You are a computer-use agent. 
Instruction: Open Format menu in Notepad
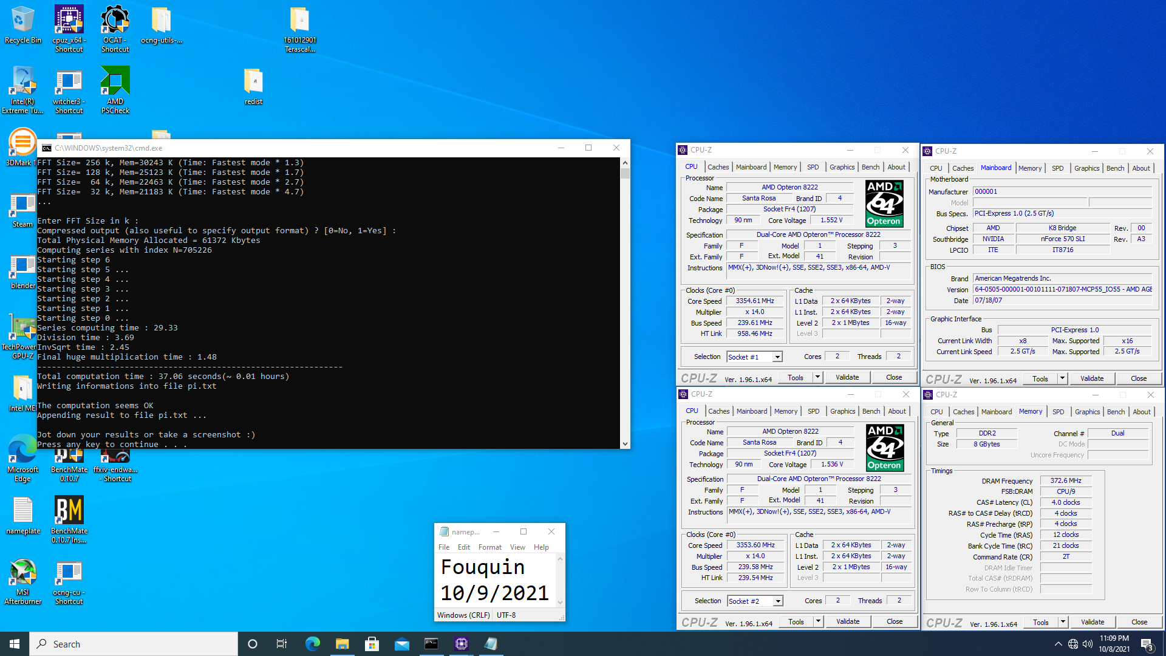coord(489,547)
